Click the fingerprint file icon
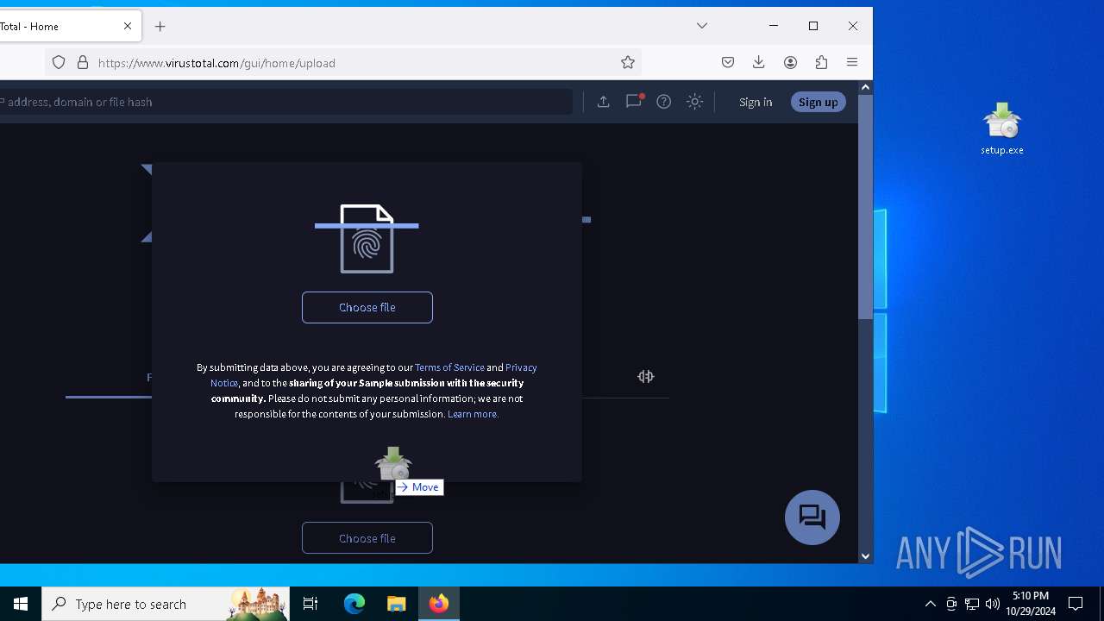Image resolution: width=1104 pixels, height=621 pixels. 367,239
